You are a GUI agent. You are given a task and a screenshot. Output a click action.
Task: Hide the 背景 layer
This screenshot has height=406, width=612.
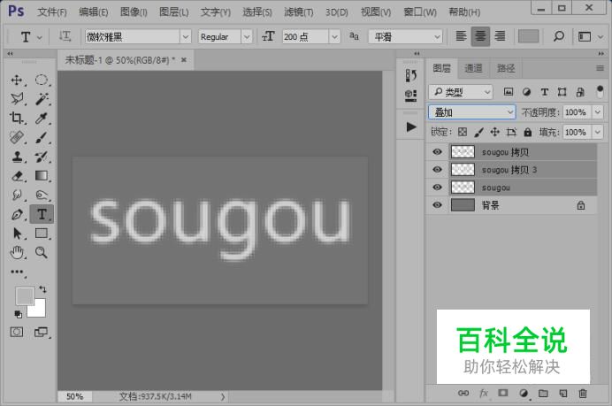pyautogui.click(x=437, y=205)
